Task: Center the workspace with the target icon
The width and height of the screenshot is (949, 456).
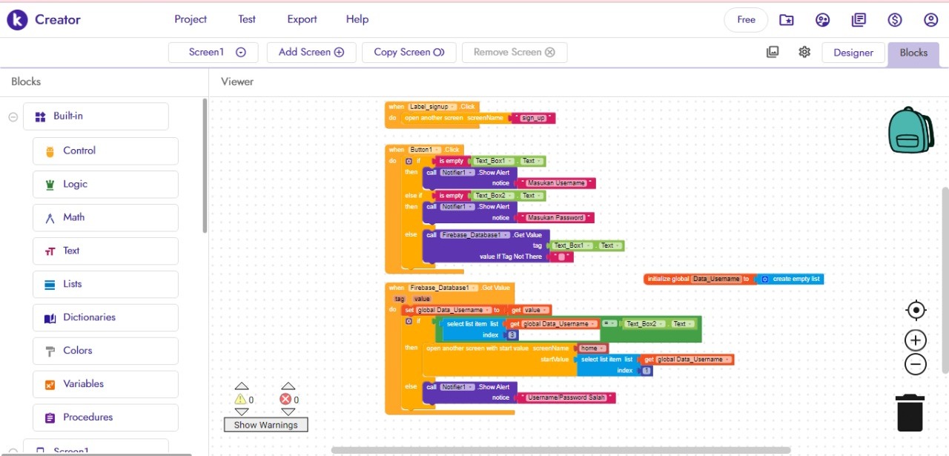Action: [x=916, y=310]
